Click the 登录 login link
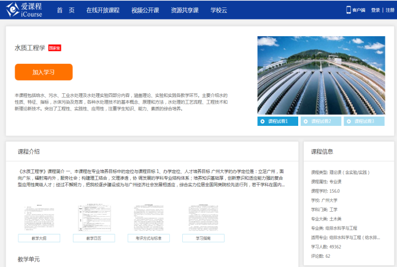 point(376,10)
